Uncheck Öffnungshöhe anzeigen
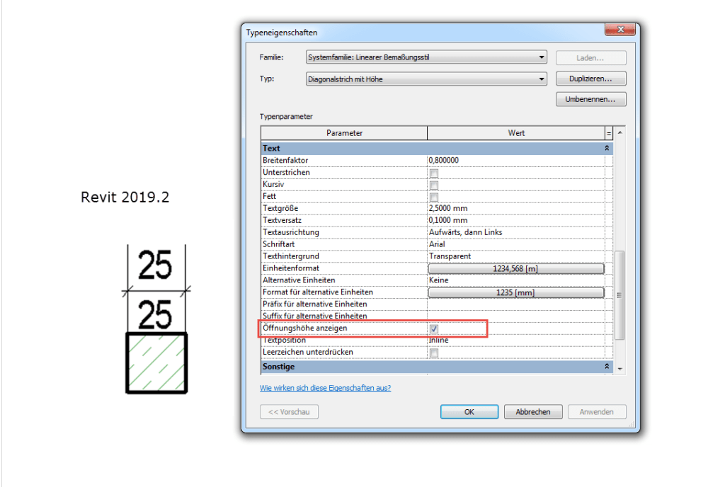The image size is (725, 487). (434, 328)
